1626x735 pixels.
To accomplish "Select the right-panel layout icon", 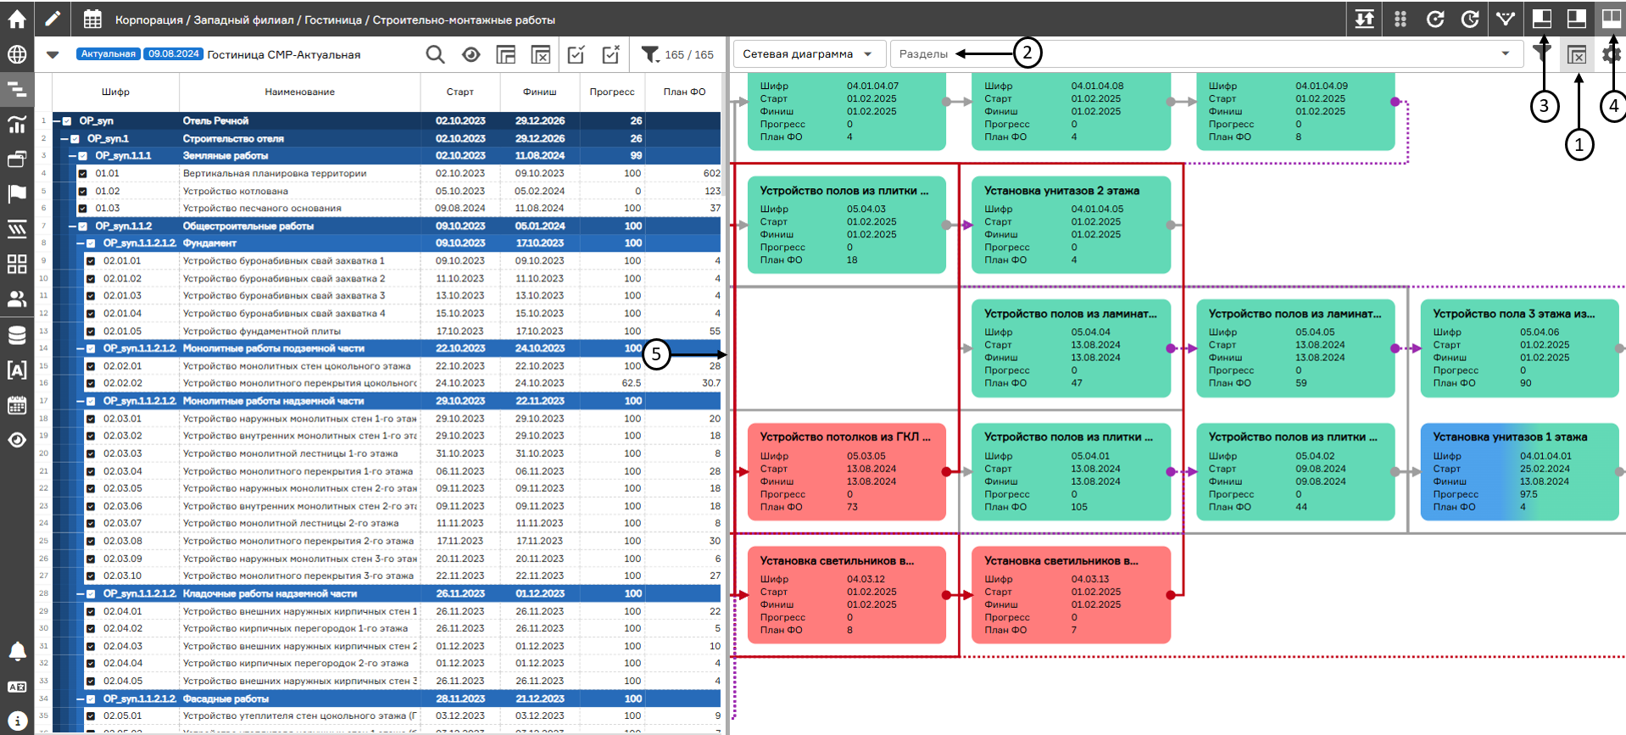I will pyautogui.click(x=1577, y=19).
